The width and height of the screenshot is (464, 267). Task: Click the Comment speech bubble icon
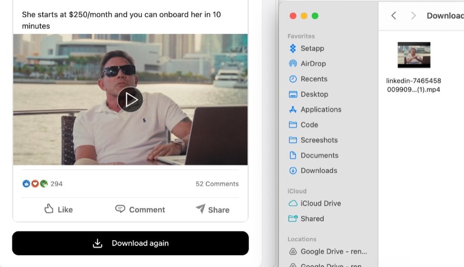pos(120,209)
